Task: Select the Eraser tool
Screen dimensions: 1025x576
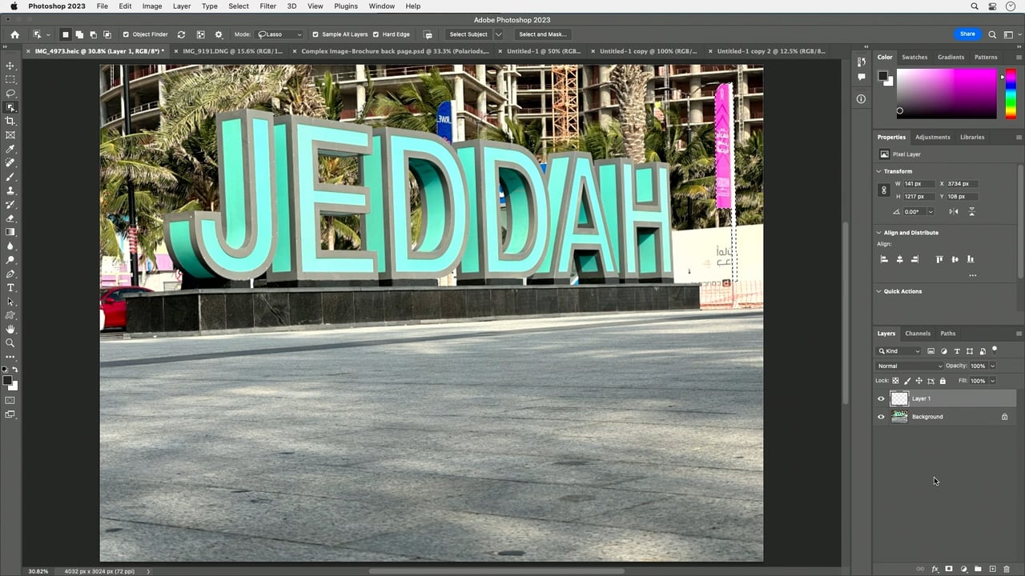Action: click(10, 218)
